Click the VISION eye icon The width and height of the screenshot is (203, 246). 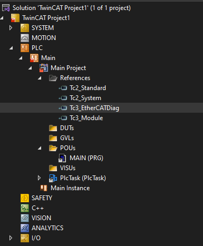25,218
